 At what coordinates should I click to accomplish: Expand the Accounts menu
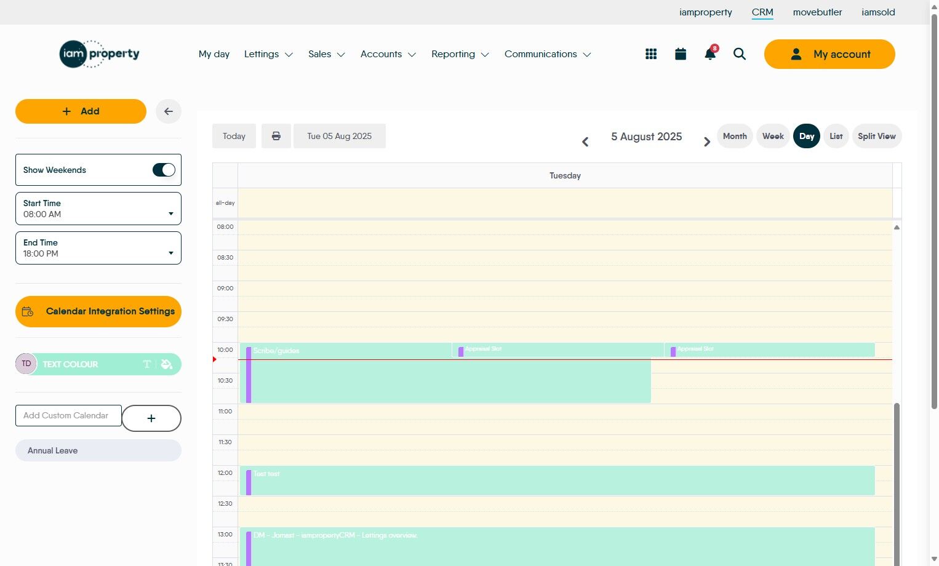pos(388,54)
